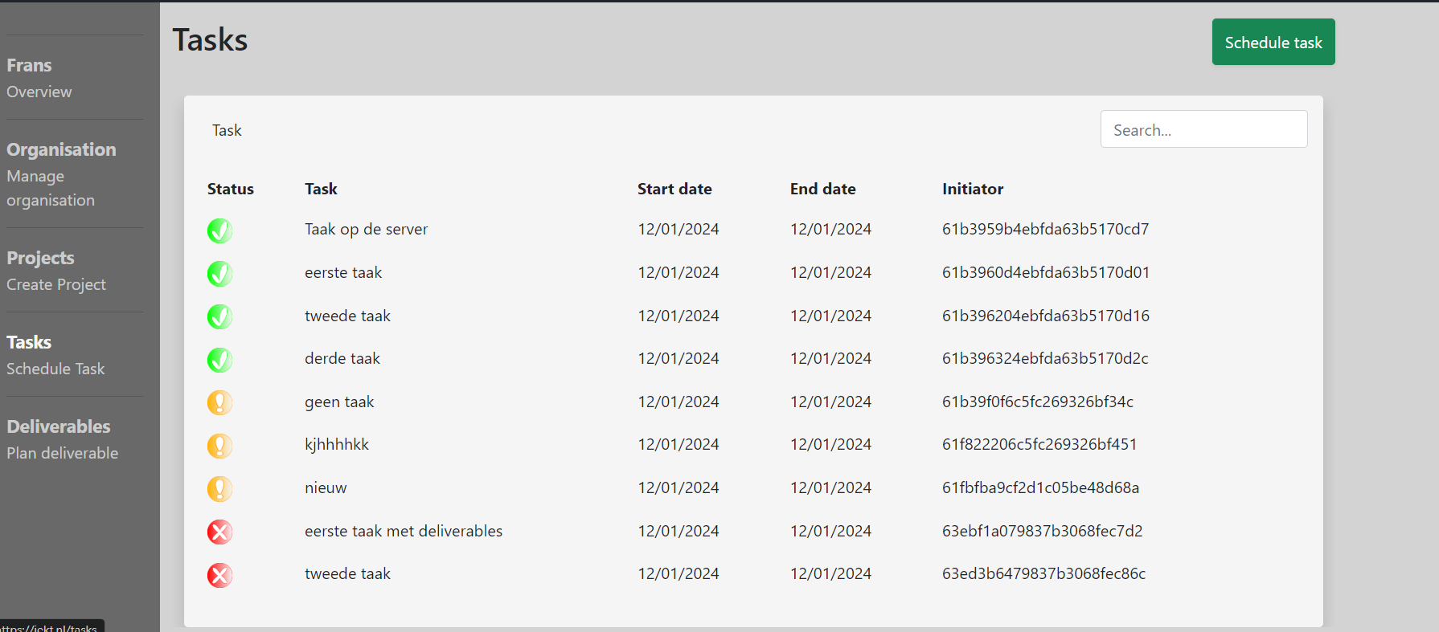Viewport: 1439px width, 632px height.
Task: Open Overview in the sidebar
Action: [x=39, y=92]
